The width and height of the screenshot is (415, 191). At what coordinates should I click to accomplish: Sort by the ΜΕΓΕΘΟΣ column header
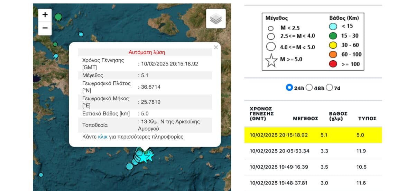tap(305, 119)
